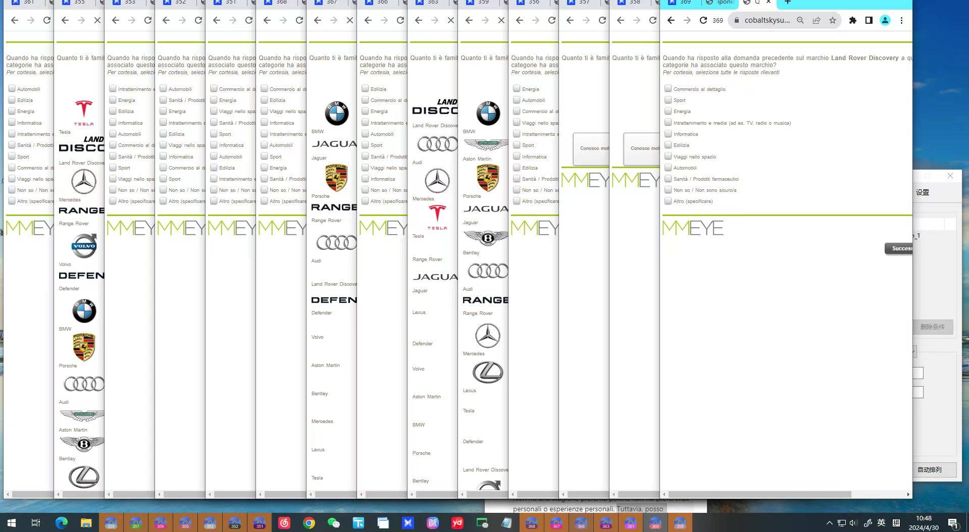Check the 'Commercio al dettaglio' checkbox in window 369
Image resolution: width=969 pixels, height=532 pixels.
668,89
